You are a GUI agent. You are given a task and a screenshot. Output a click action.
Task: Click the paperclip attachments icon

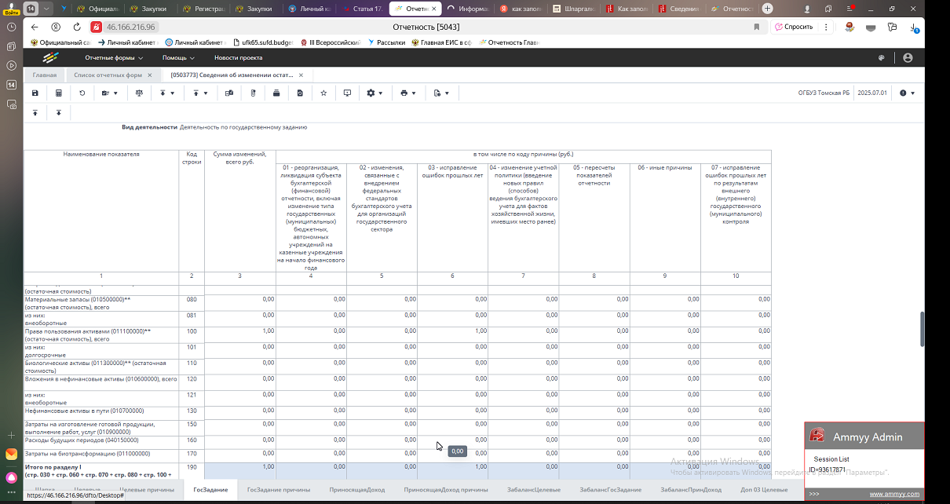[254, 93]
